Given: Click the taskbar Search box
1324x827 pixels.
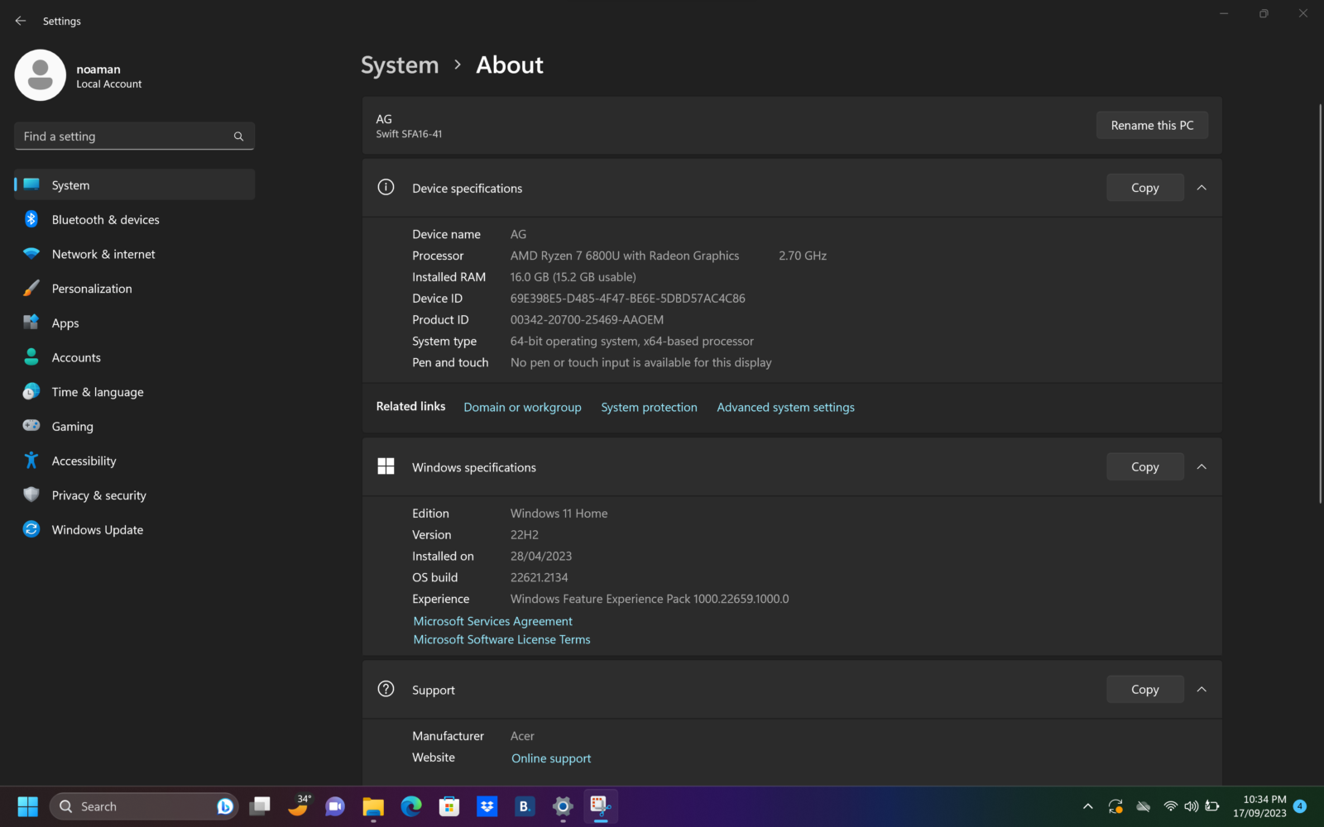Looking at the screenshot, I should coord(145,806).
